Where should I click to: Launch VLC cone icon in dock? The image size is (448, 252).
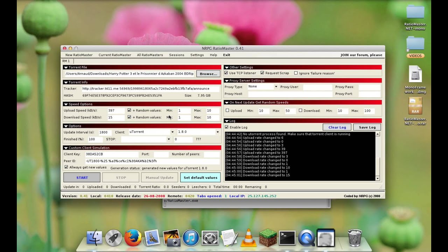pos(249,237)
